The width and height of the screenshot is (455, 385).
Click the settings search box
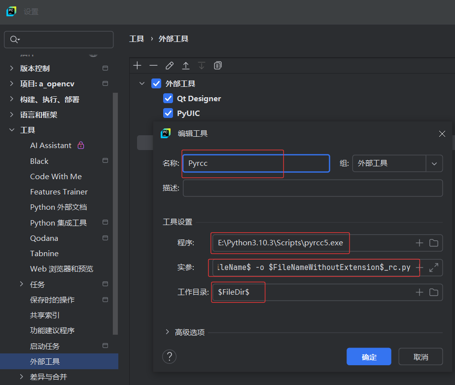pos(59,39)
